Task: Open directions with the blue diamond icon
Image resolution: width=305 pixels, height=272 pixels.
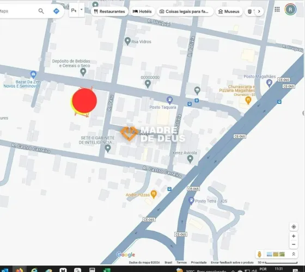Action: pos(56,11)
